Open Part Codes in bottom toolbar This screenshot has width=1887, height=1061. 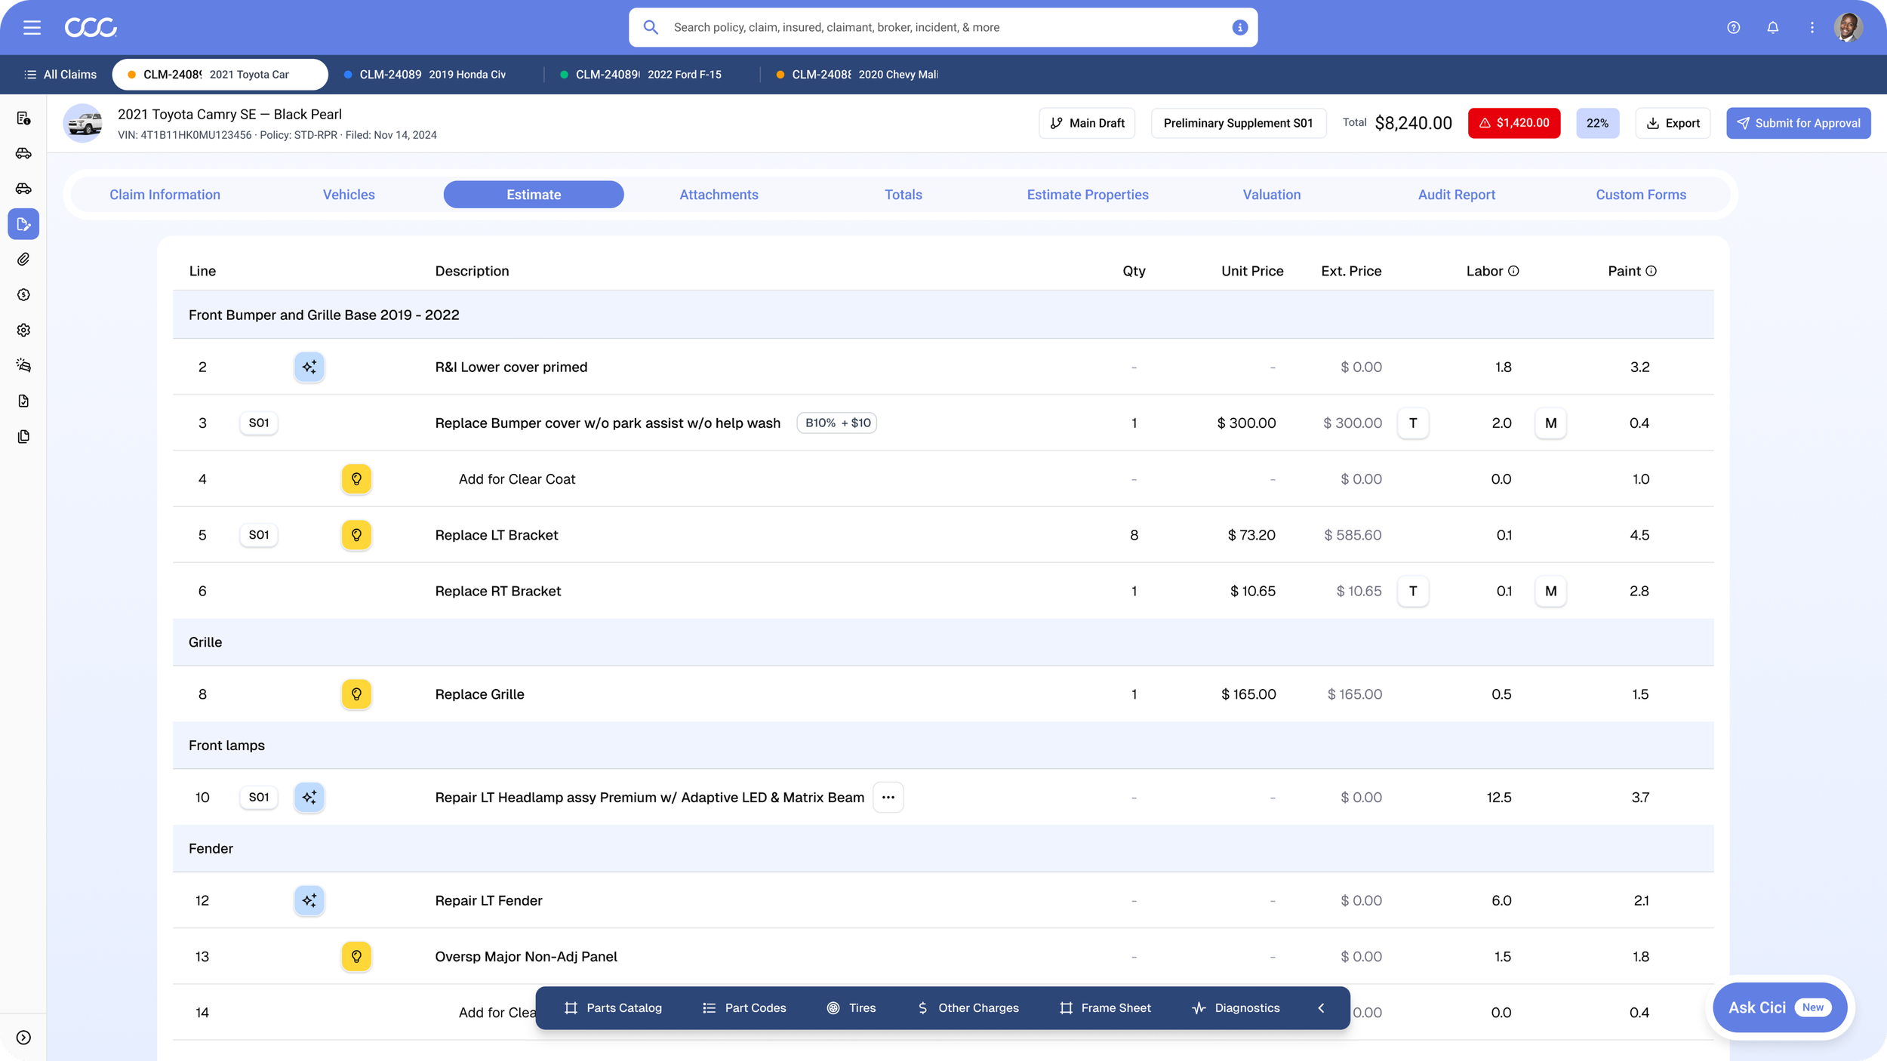click(x=744, y=1008)
